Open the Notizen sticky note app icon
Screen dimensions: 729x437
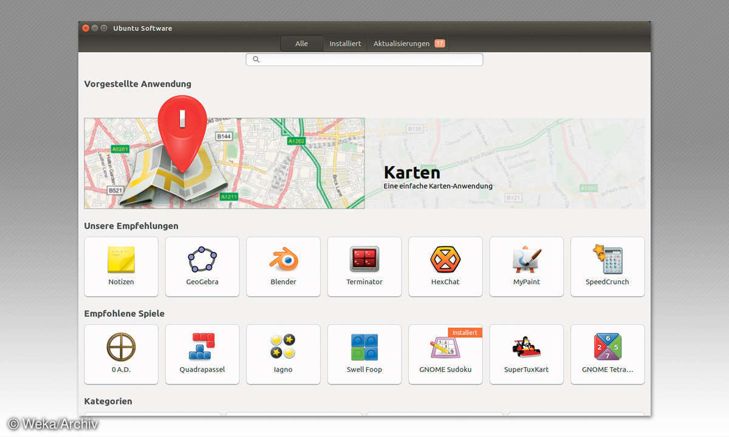[x=121, y=260]
